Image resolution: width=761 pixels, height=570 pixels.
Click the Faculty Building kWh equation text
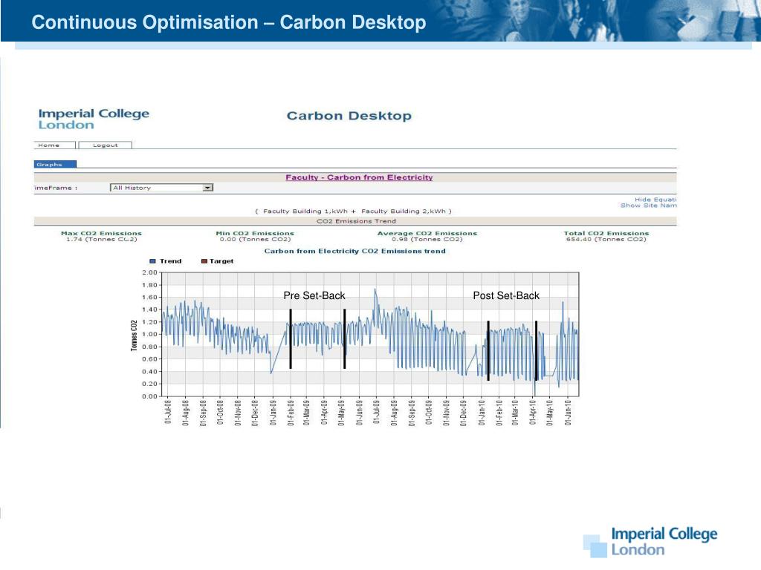click(353, 212)
